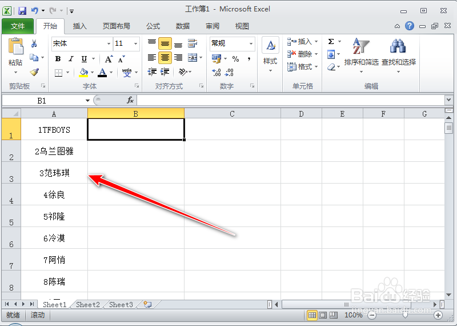Open the 文件 tab
The height and width of the screenshot is (326, 457).
(18, 26)
